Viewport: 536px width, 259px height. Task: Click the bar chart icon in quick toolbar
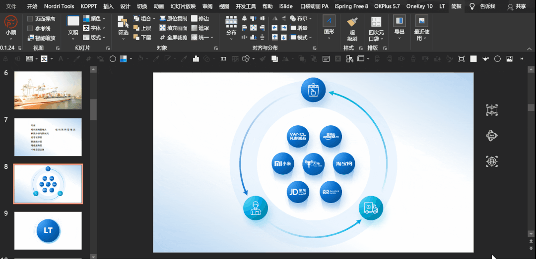(x=196, y=59)
